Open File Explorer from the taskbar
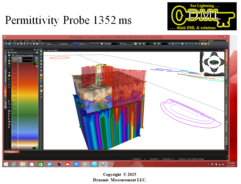This screenshot has height=184, width=241. 23,164
